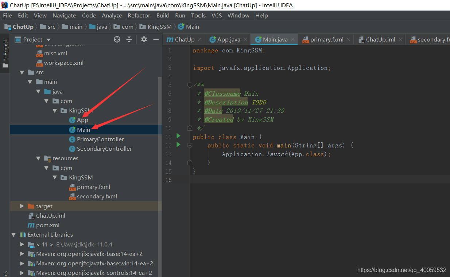Expand the target folder arrow
This screenshot has height=277, width=450.
click(22, 206)
